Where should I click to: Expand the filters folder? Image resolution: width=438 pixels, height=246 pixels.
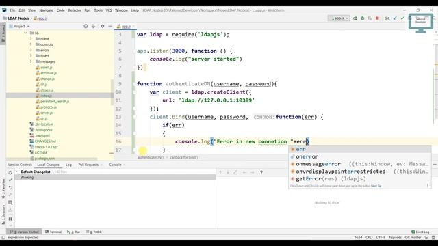31,56
